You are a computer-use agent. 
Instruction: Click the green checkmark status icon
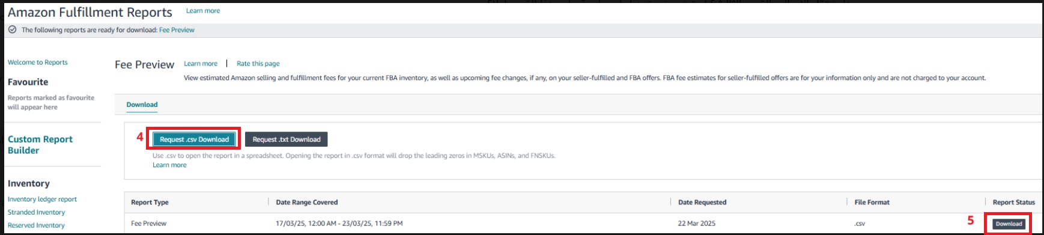tap(12, 29)
